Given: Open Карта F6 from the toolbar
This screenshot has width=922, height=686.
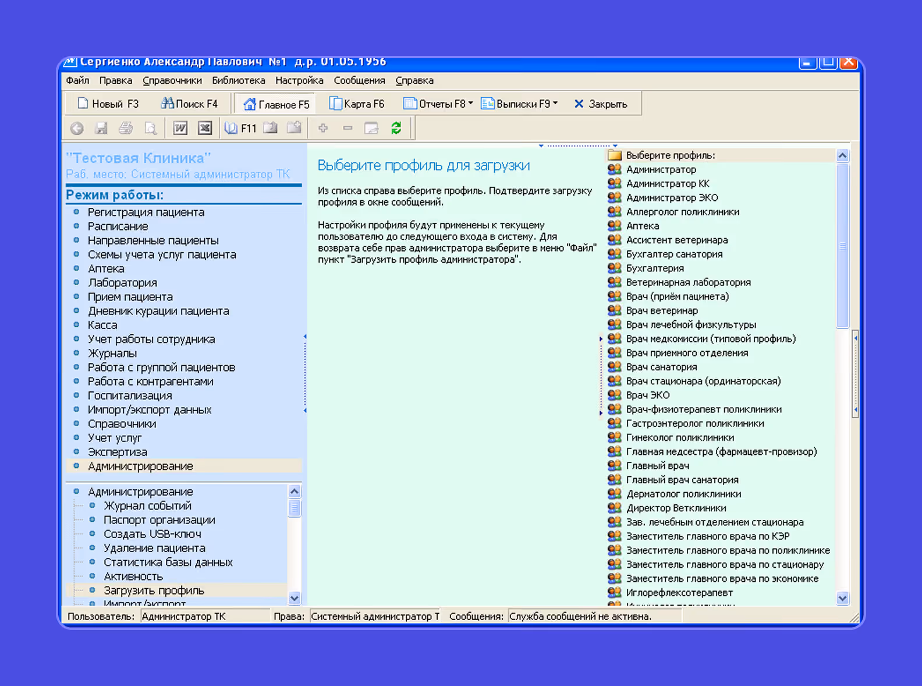Looking at the screenshot, I should 357,104.
